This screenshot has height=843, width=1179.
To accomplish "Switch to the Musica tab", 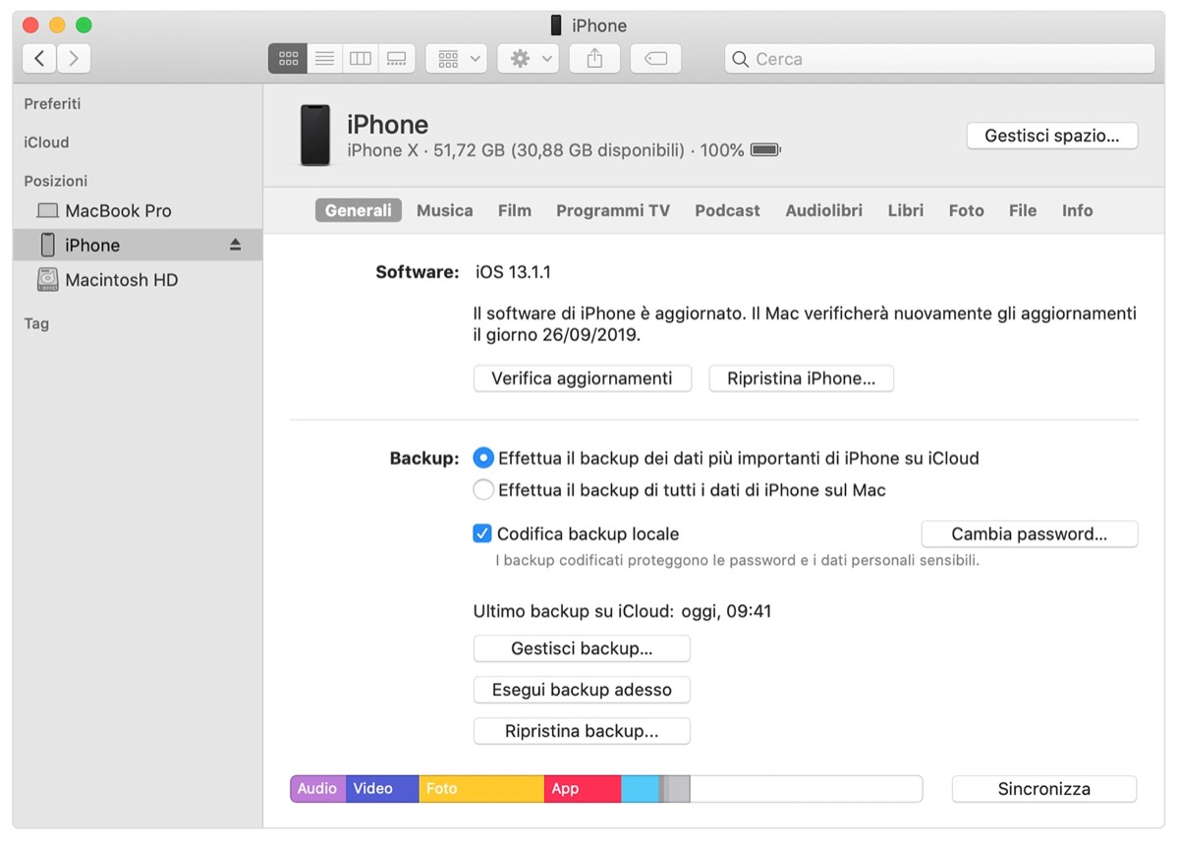I will [444, 210].
